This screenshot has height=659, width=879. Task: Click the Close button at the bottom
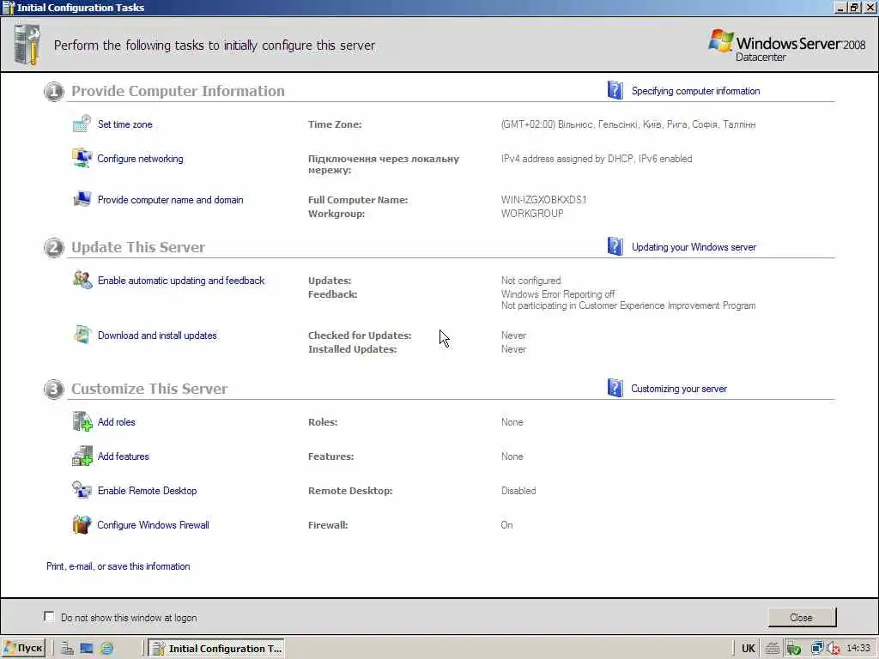pyautogui.click(x=802, y=617)
